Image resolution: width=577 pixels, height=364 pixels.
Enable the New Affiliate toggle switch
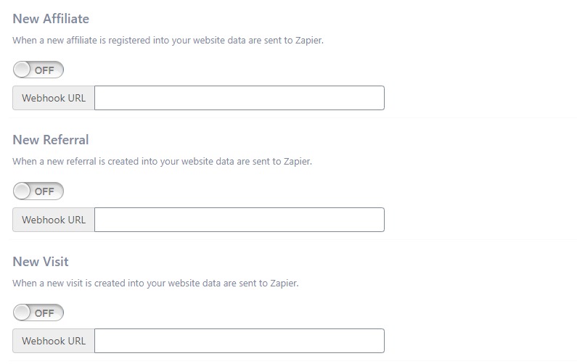(x=38, y=70)
